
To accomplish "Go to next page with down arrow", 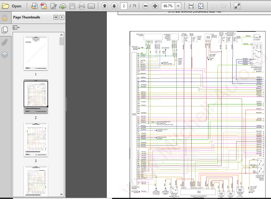I will click(x=114, y=6).
